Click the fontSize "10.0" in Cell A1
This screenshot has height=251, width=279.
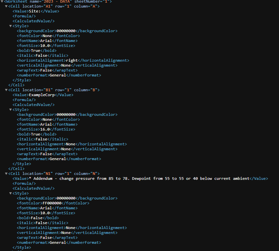click(x=45, y=46)
